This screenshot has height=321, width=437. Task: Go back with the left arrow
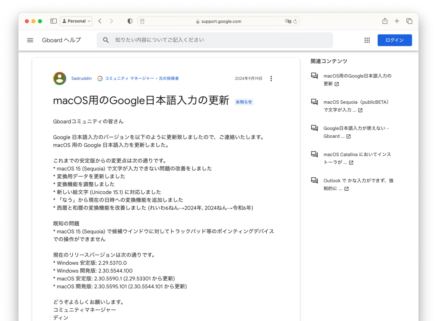(100, 21)
